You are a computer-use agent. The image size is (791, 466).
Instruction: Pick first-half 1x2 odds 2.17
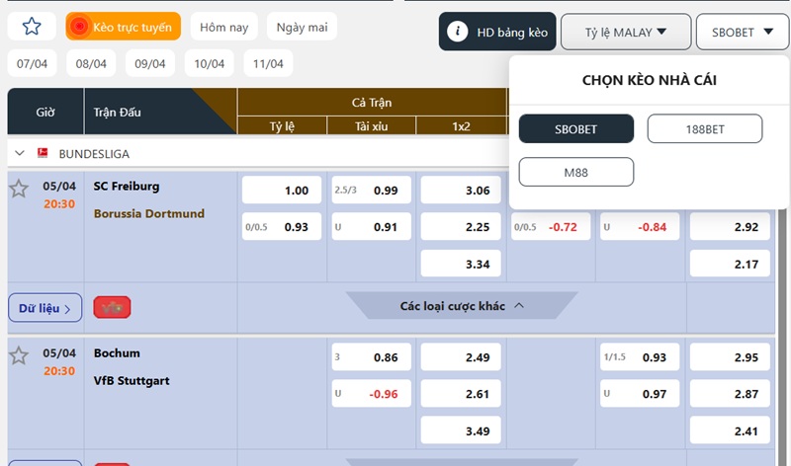coord(730,264)
